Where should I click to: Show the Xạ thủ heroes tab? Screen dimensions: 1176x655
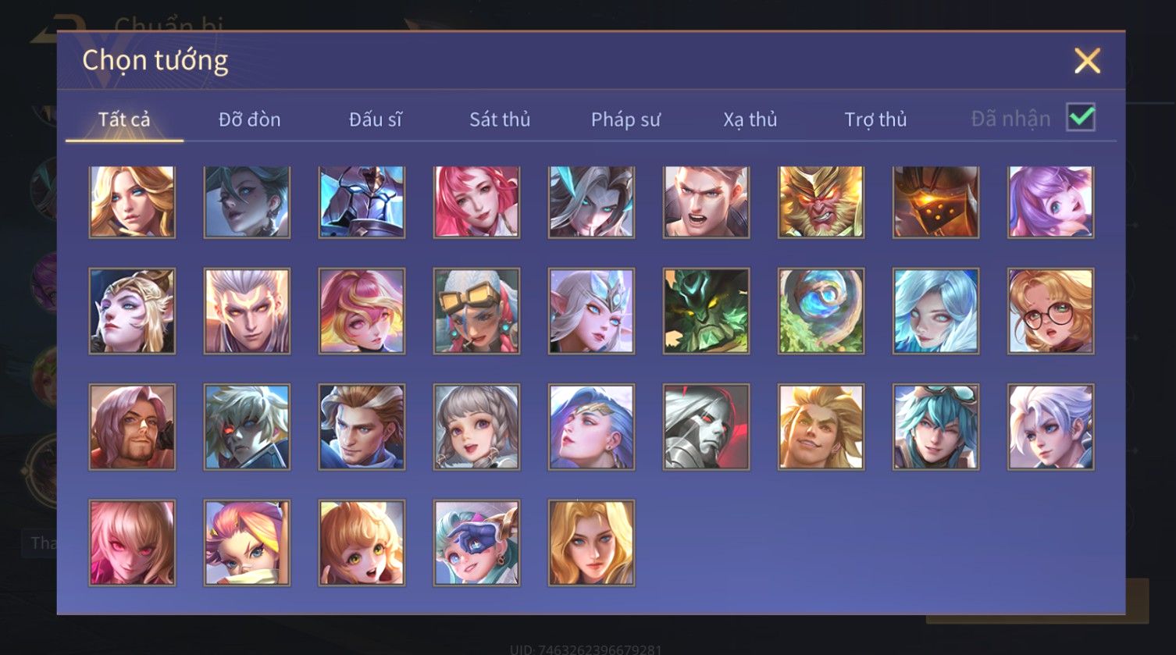(750, 119)
